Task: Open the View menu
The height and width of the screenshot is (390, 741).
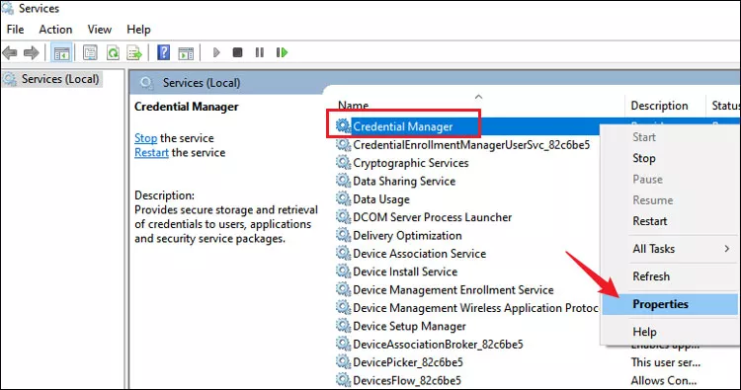Action: point(99,30)
